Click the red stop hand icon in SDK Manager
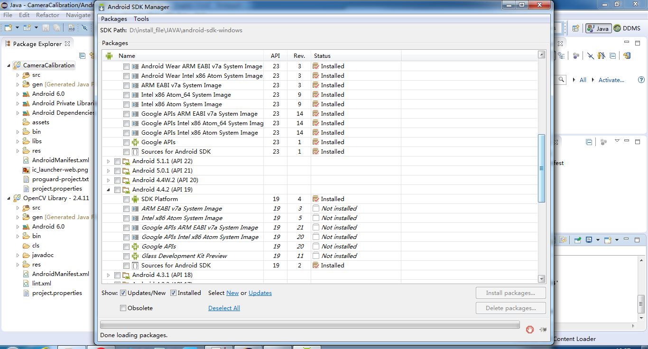The image size is (648, 349). (530, 329)
